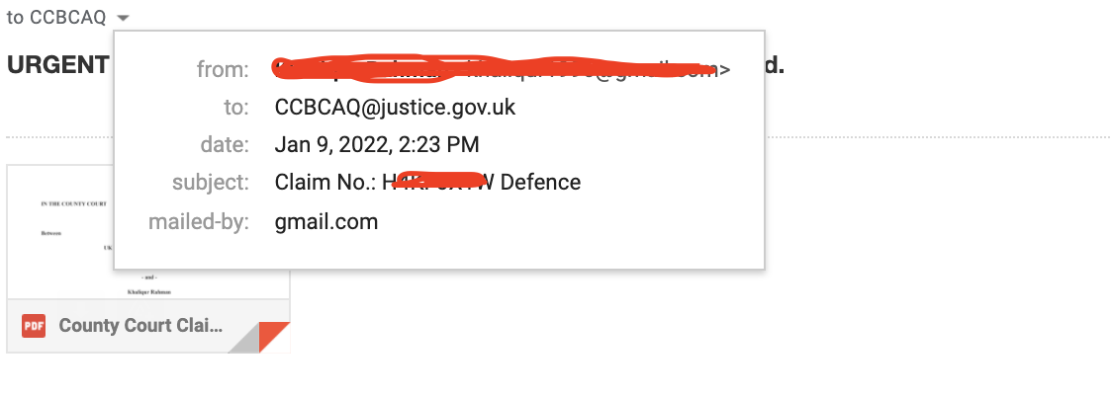The height and width of the screenshot is (397, 1112).
Task: Click the "Between" text in attachment preview
Action: click(51, 233)
